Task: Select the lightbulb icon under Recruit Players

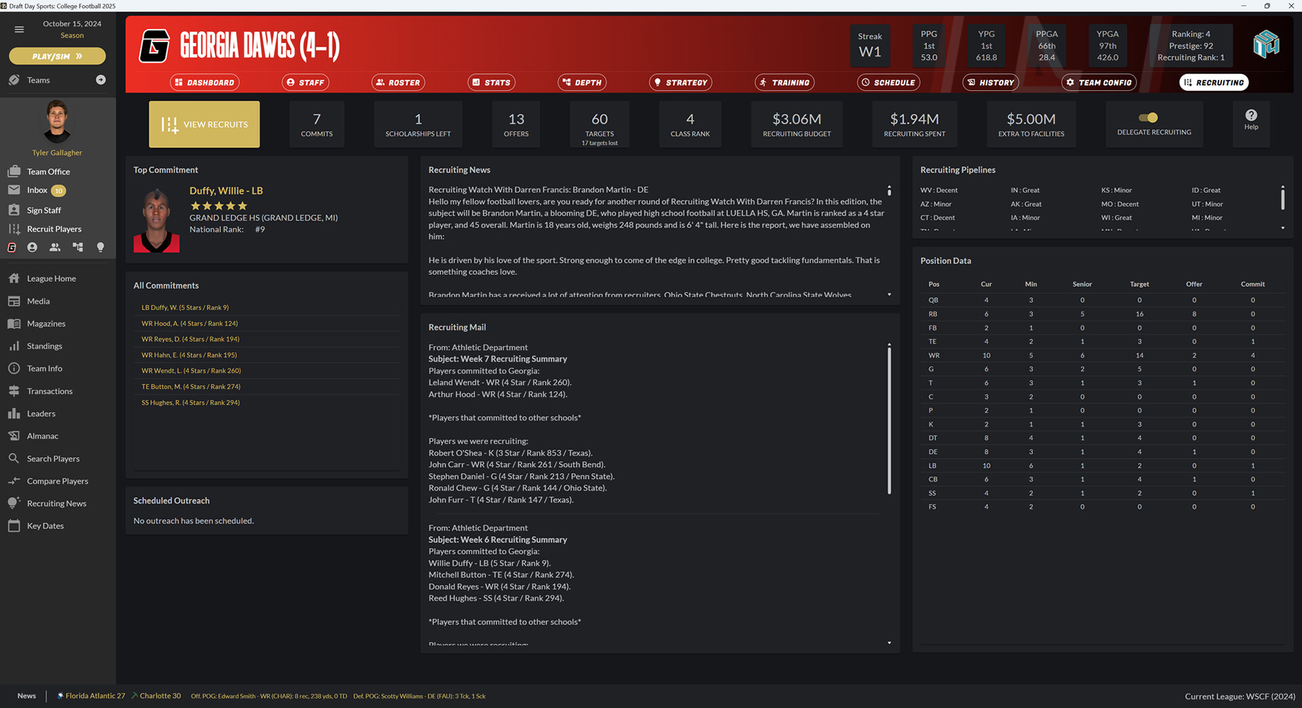Action: pyautogui.click(x=100, y=247)
